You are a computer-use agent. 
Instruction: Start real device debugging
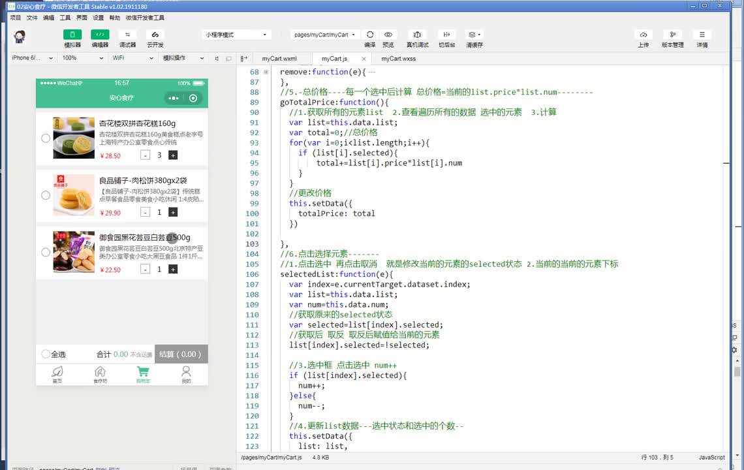[418, 35]
